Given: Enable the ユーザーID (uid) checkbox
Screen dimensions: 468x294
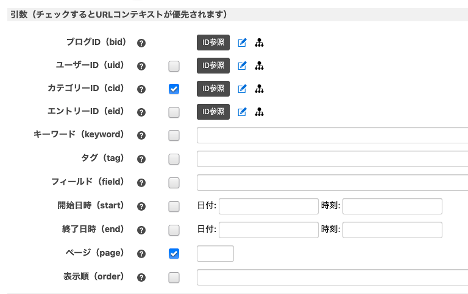Looking at the screenshot, I should tap(174, 66).
